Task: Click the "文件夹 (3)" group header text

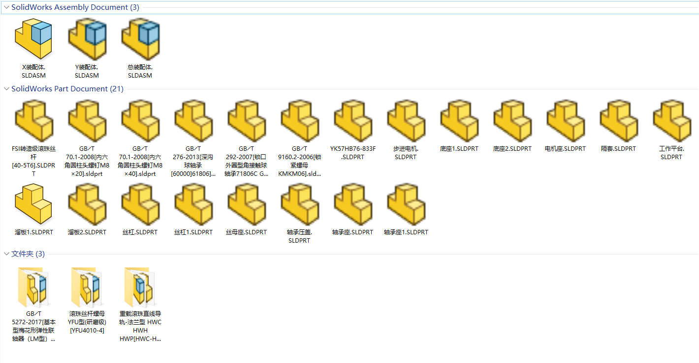Action: [28, 254]
